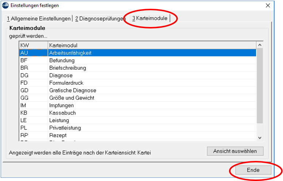
Task: Click the list scroll down arrow
Action: pos(260,138)
